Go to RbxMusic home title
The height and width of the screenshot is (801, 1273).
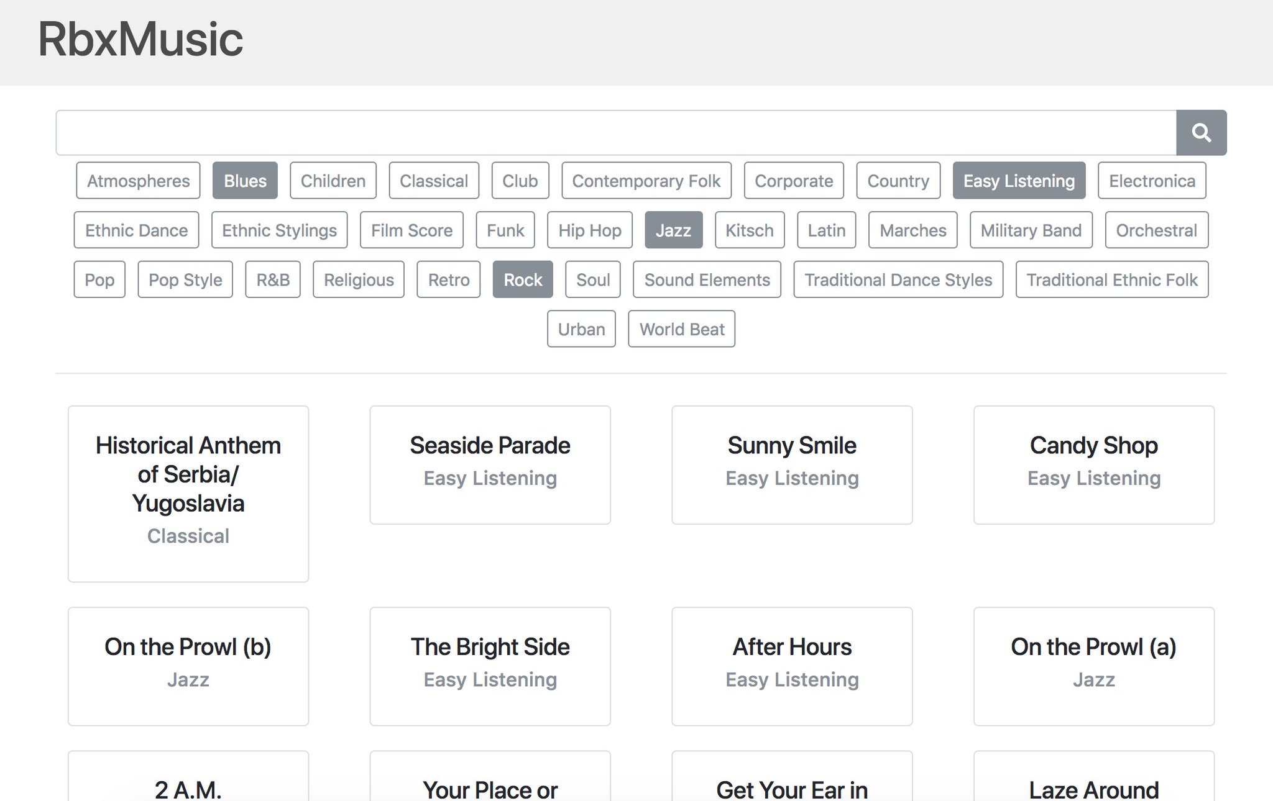point(140,40)
